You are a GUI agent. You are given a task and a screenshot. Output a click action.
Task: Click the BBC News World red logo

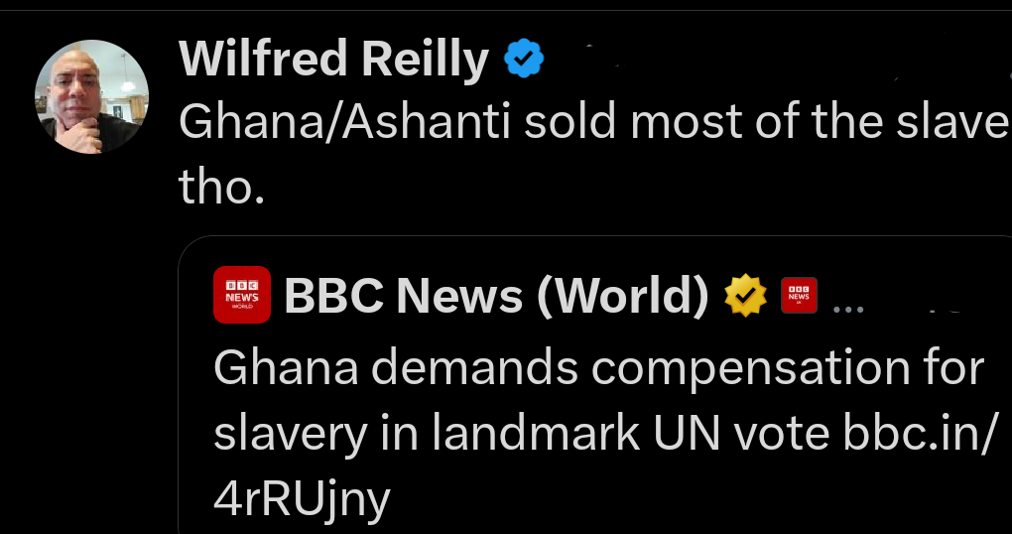(242, 295)
